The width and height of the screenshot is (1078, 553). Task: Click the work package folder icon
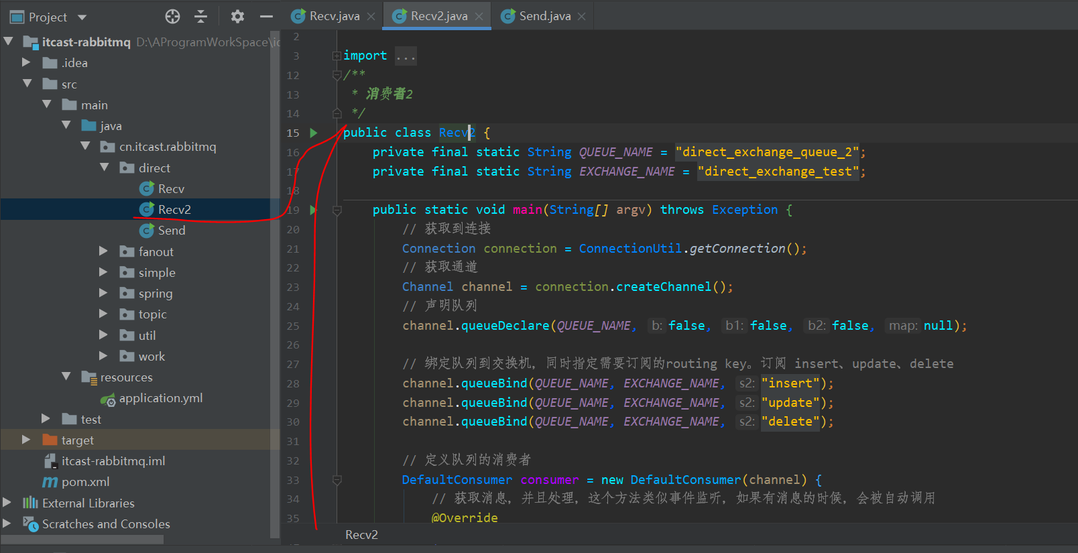127,356
